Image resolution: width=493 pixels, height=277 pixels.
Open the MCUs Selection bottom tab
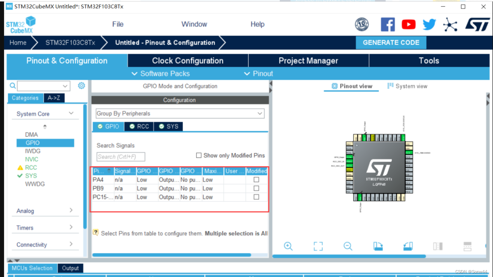coord(32,268)
